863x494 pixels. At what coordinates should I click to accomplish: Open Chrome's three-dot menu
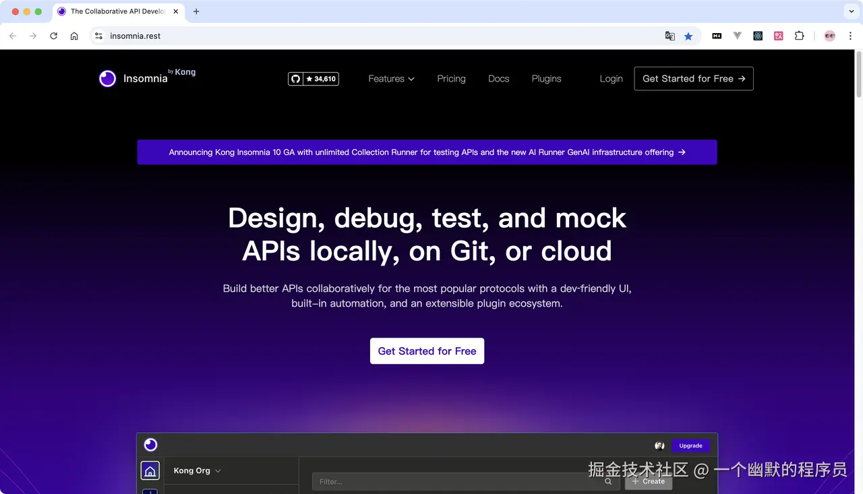click(850, 35)
